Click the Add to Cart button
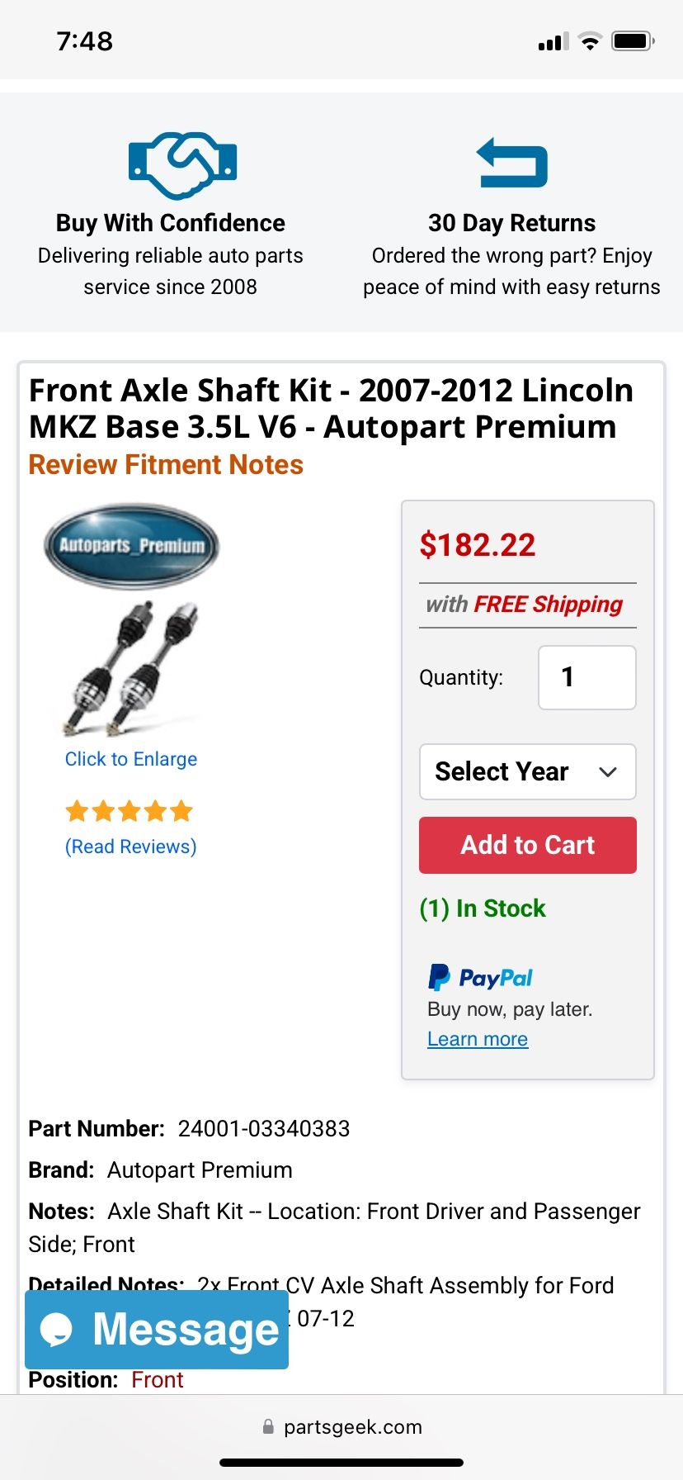The height and width of the screenshot is (1480, 683). click(528, 845)
